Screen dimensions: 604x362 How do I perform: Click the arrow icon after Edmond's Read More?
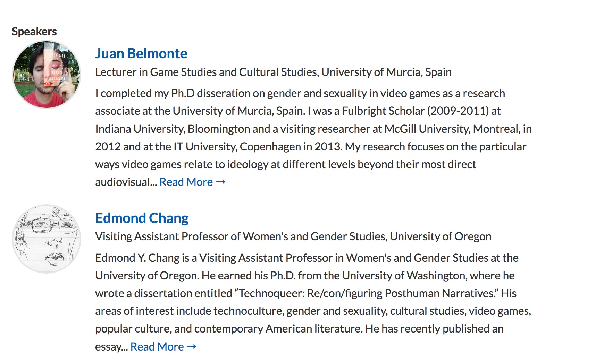[192, 347]
